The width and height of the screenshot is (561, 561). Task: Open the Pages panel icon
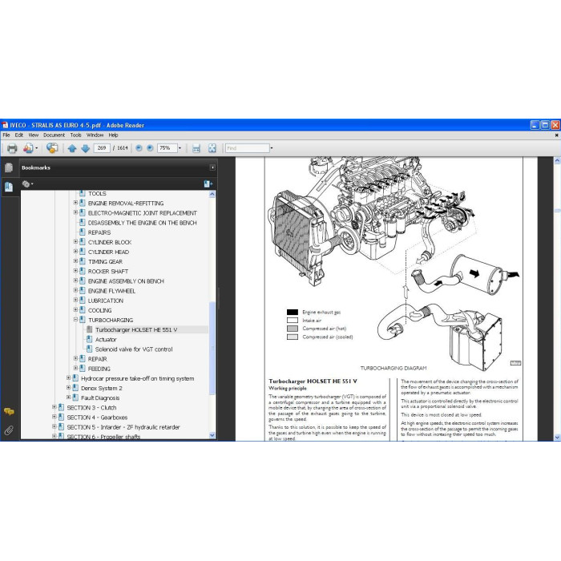point(9,167)
